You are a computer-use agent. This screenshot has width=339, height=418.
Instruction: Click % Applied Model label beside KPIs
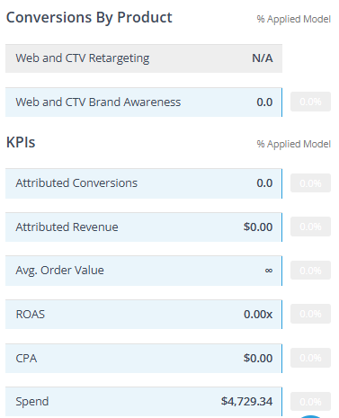click(294, 144)
